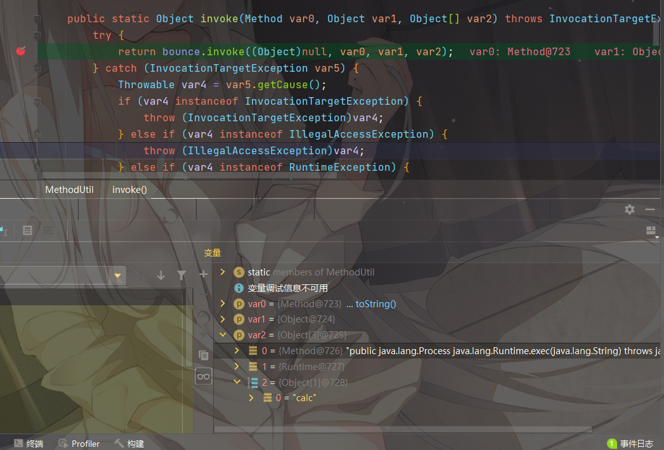
Task: Click the element icon of "calc" row
Action: [267, 397]
